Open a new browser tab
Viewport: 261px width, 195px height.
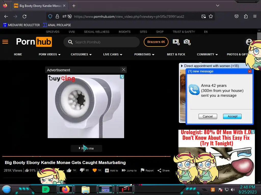pyautogui.click(x=74, y=6)
